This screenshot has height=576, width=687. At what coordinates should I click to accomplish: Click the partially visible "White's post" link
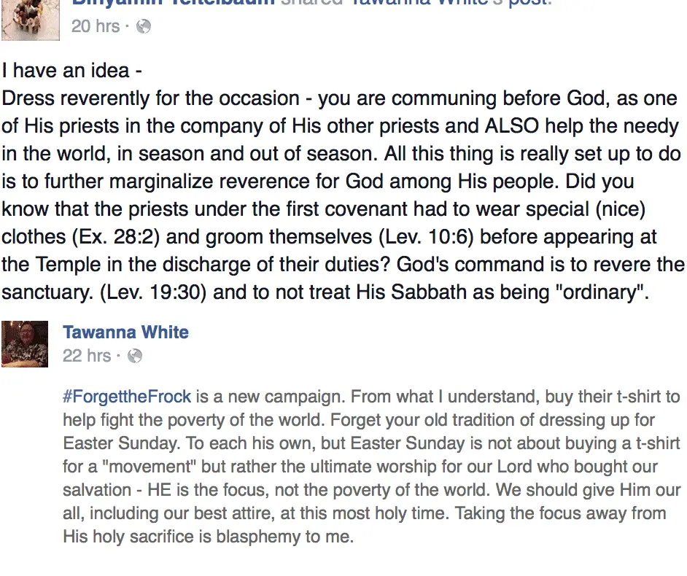[451, 3]
